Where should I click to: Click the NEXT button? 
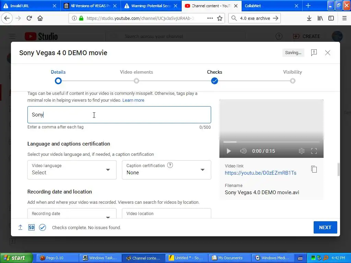point(325,227)
